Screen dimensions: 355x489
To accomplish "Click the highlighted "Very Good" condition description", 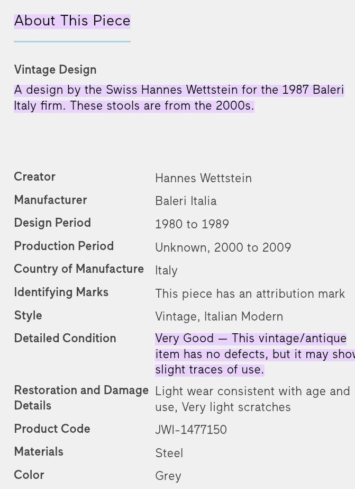I will click(251, 354).
